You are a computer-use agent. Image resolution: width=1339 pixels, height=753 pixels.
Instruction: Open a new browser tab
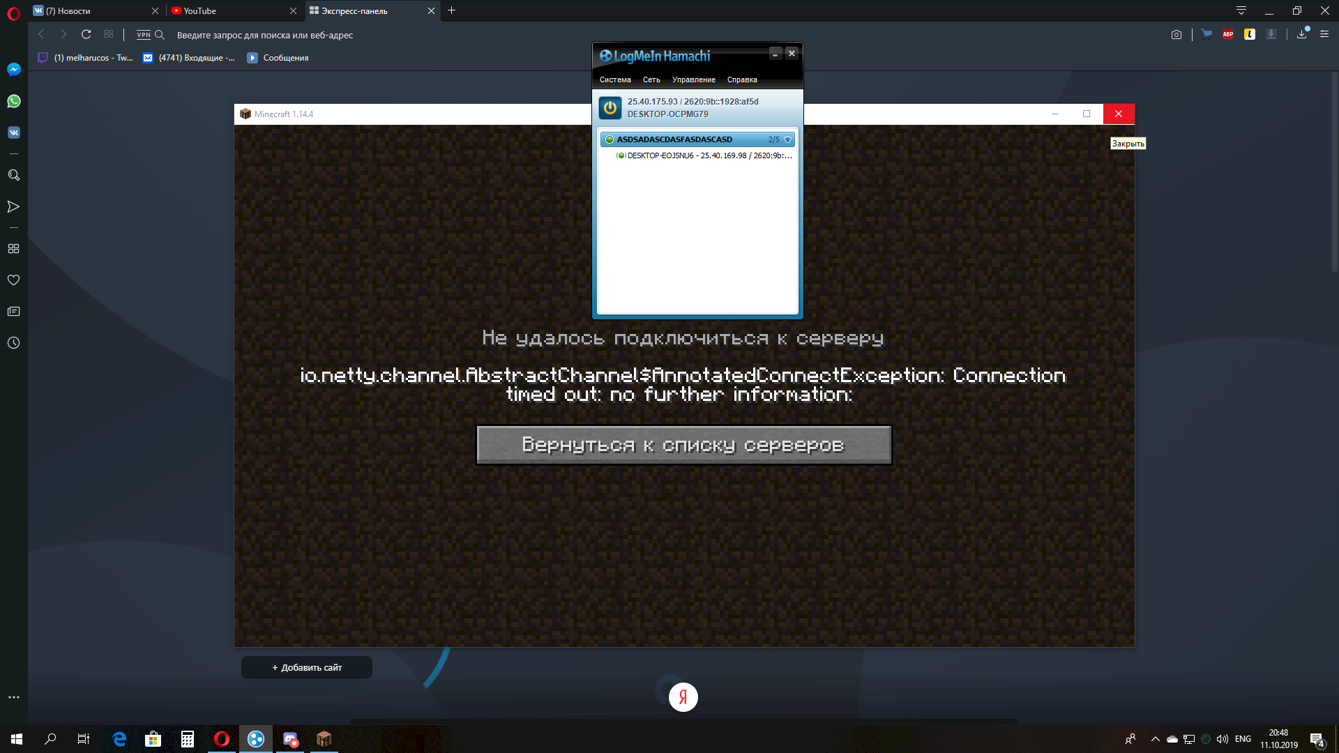(451, 10)
